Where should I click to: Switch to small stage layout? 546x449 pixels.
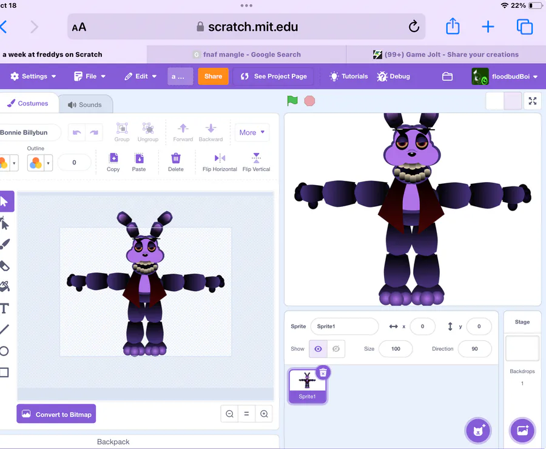(x=495, y=101)
